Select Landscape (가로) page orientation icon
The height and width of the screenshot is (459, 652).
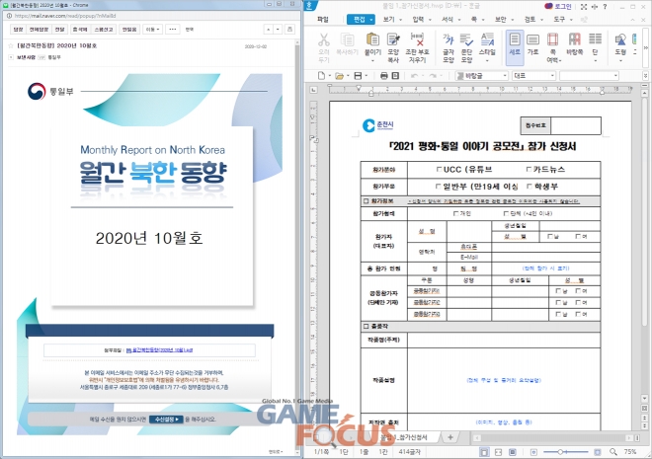tap(533, 43)
